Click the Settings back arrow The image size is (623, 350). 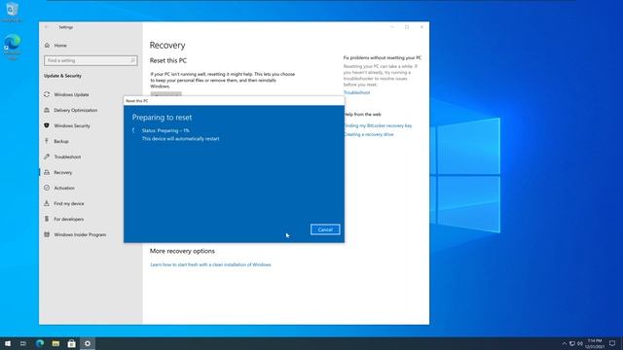tap(47, 27)
